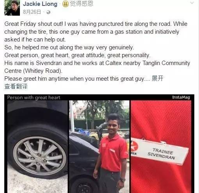Expand the post with 展开
The image size is (199, 193).
click(158, 79)
